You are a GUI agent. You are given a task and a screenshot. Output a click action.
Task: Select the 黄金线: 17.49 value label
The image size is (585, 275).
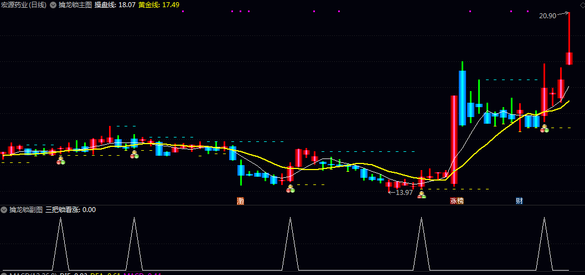pos(158,5)
